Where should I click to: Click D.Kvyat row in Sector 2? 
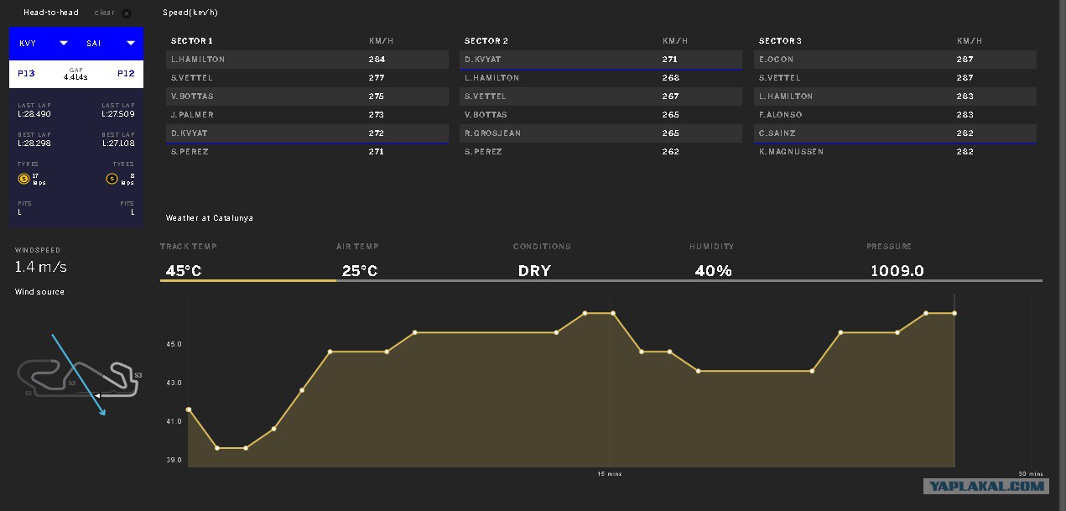(x=601, y=60)
